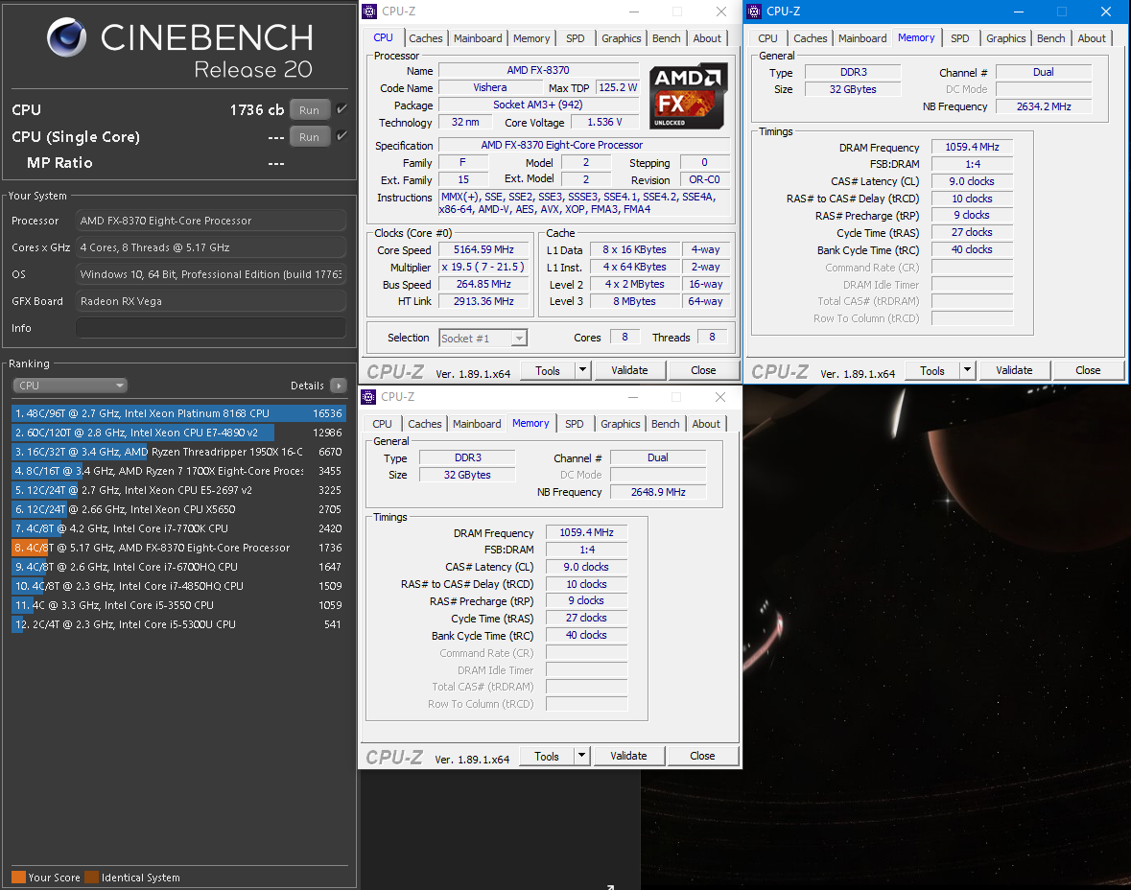Click the GFX Board Radeon RX Vega field
Image resolution: width=1131 pixels, height=890 pixels.
[x=211, y=301]
